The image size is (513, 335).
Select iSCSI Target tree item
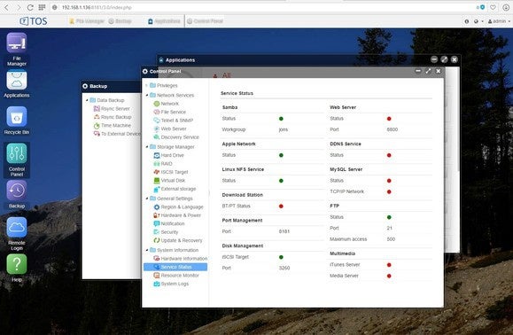(171, 172)
